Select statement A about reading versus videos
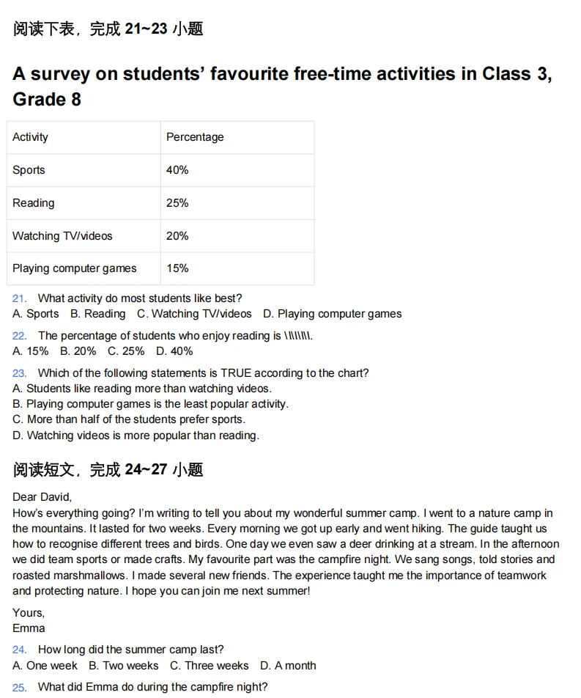The image size is (581, 698). pos(142,389)
